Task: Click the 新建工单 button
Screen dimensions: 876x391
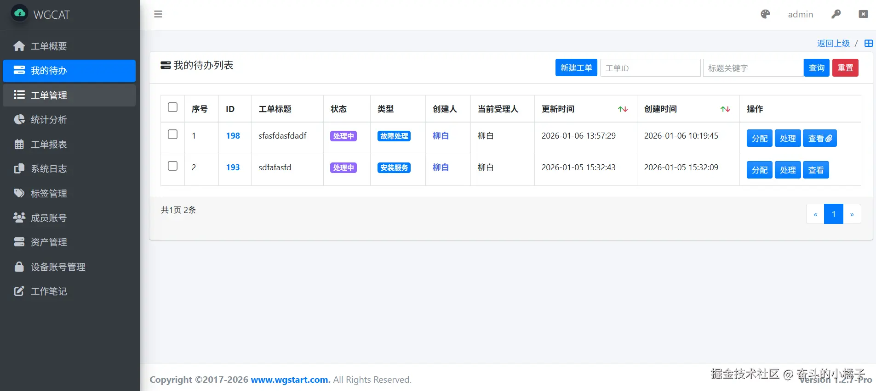Action: 576,68
